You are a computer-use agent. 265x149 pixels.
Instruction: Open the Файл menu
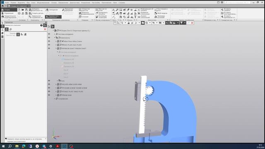pos(7,3)
